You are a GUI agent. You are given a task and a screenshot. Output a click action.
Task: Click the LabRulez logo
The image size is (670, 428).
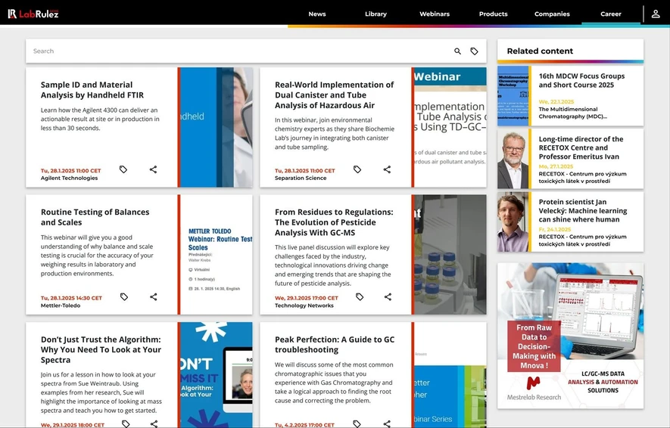point(33,14)
